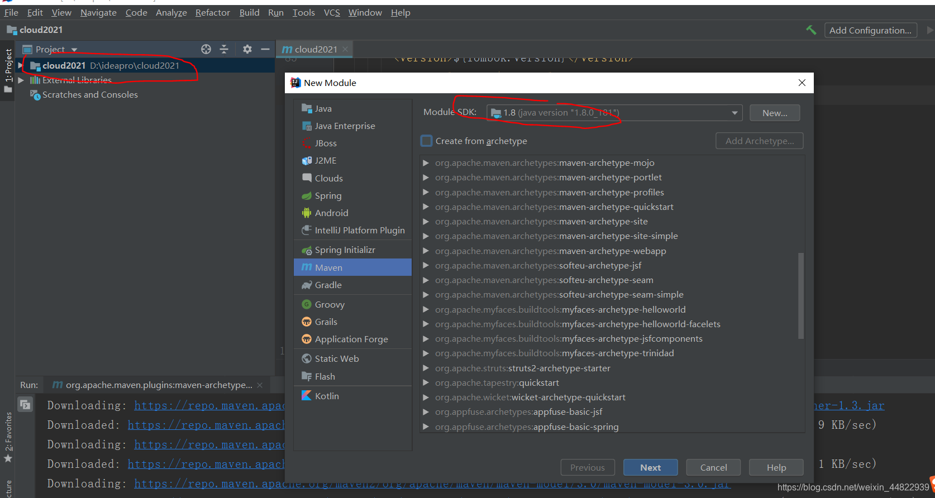Select Scratches and Consoles item

(x=90, y=94)
